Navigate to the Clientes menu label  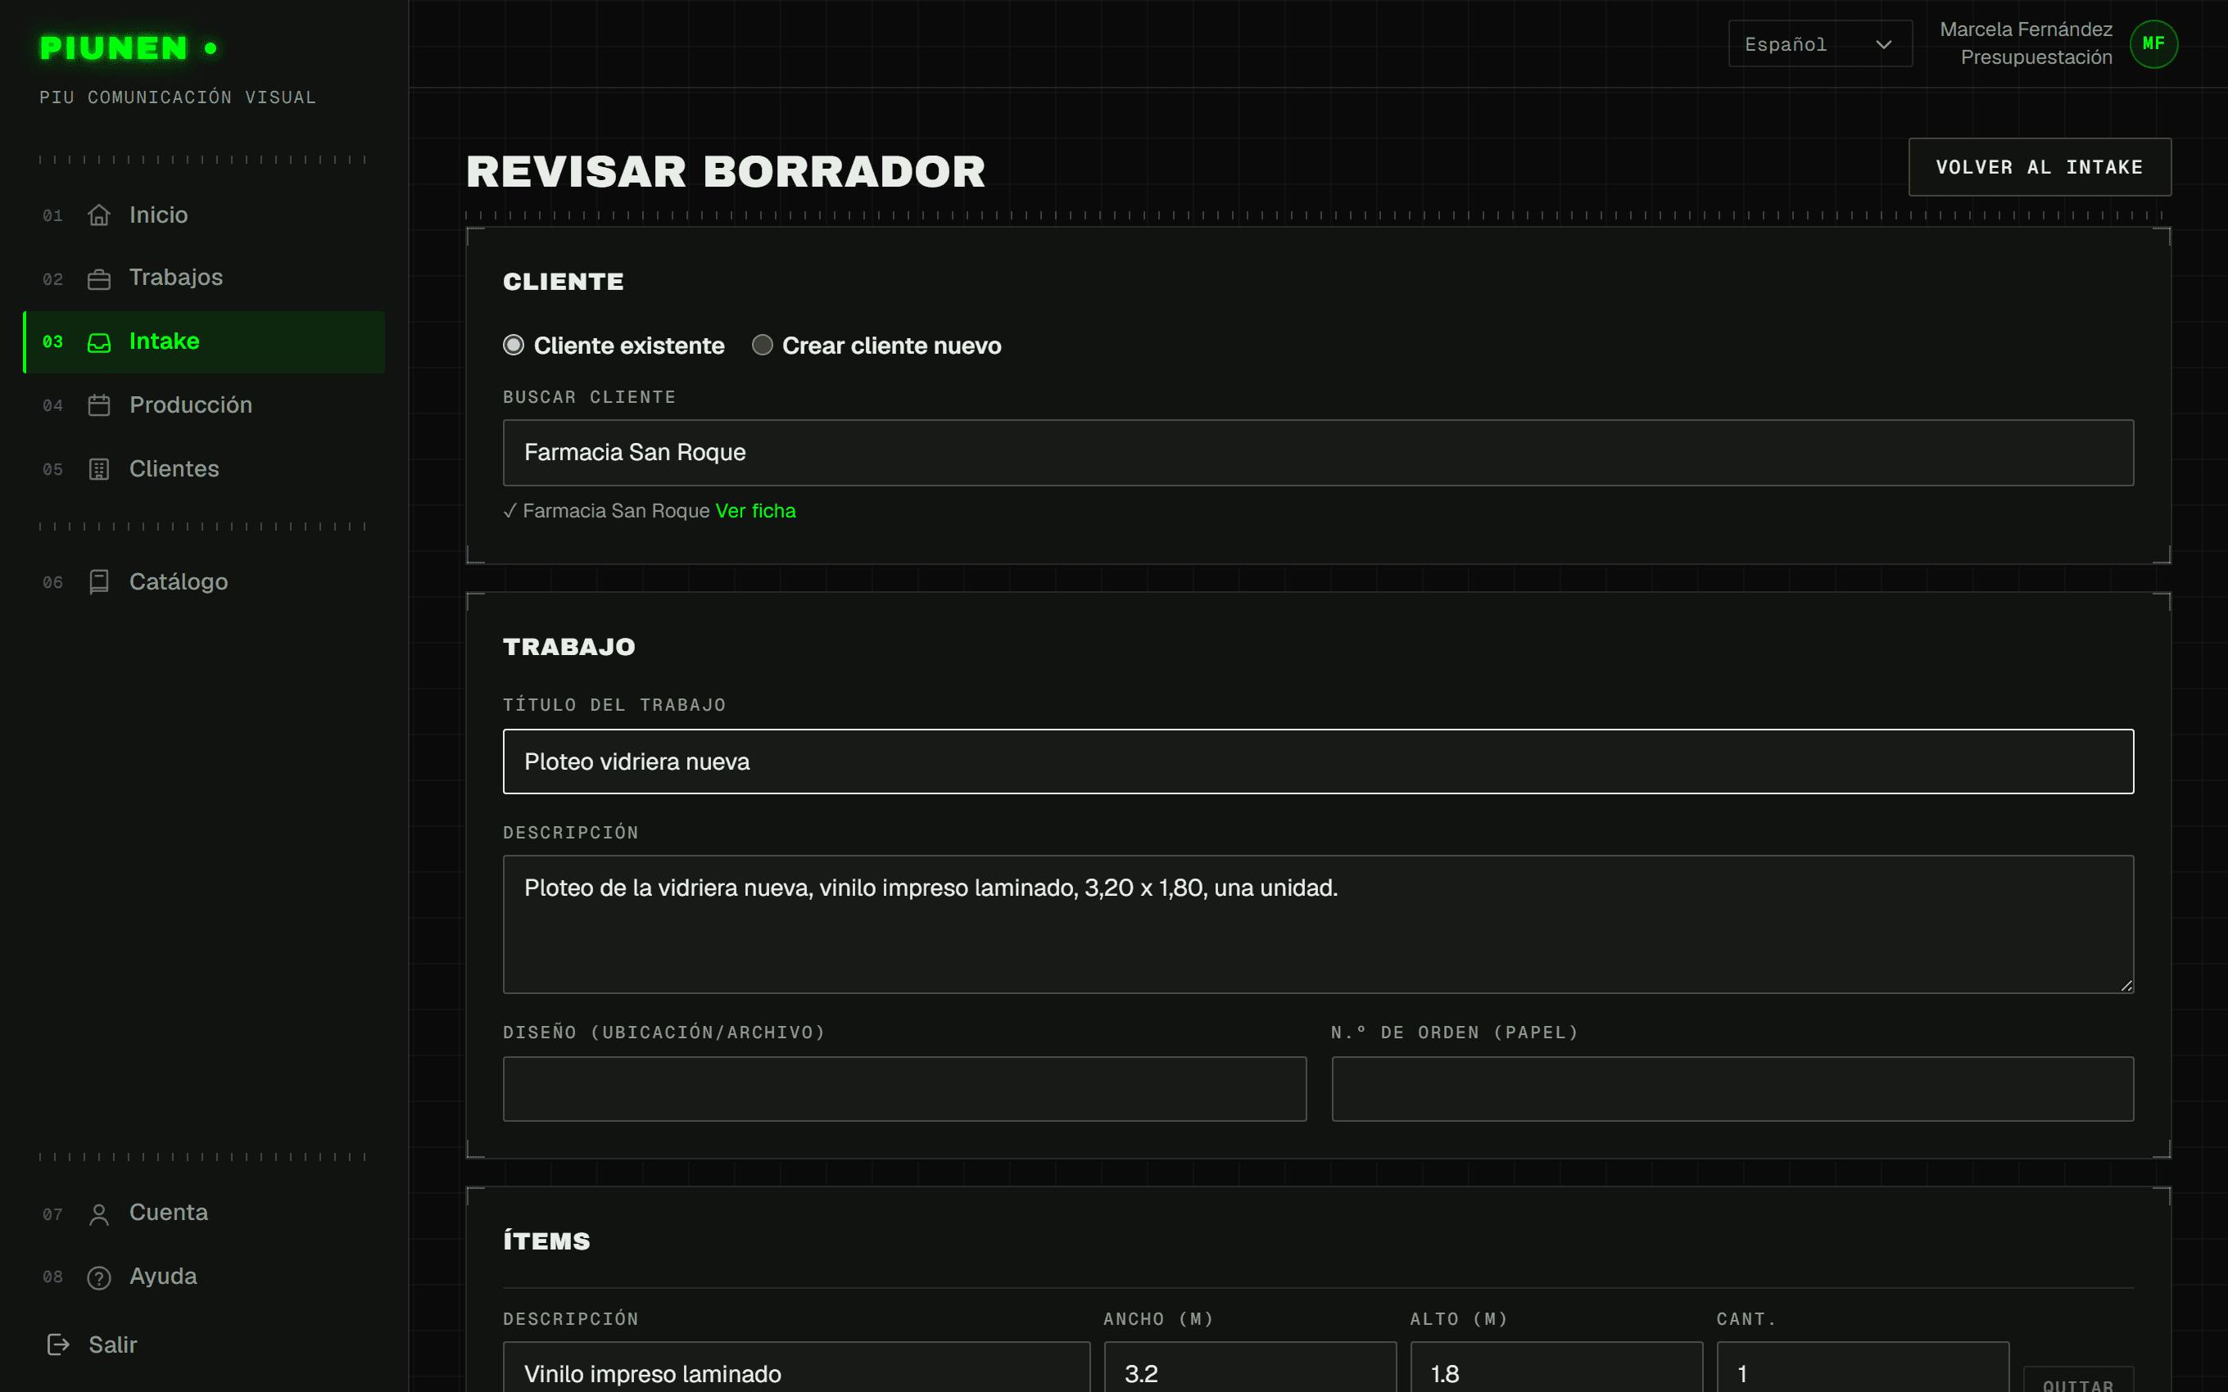174,468
